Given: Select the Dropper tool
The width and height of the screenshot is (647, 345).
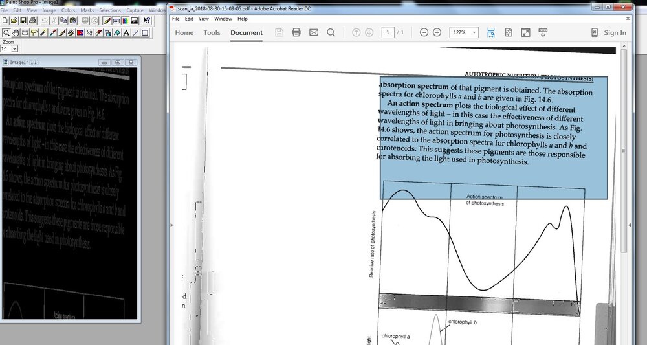Looking at the screenshot, I should [x=52, y=32].
